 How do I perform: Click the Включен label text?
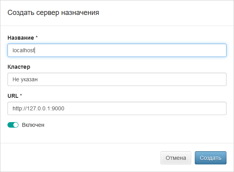coord(33,125)
